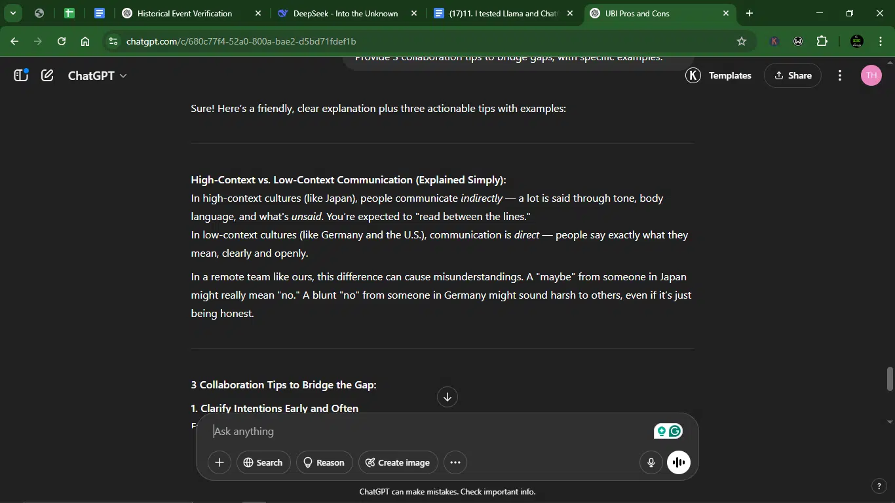Open the browser three-dot menu
Image resolution: width=895 pixels, height=503 pixels.
click(x=880, y=41)
